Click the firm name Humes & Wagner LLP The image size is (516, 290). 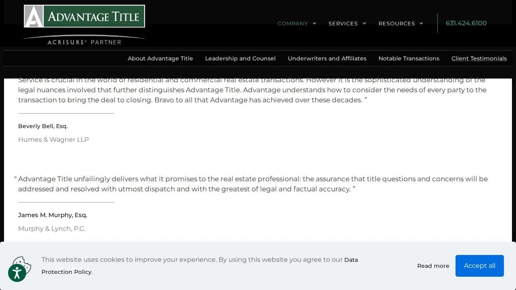(x=53, y=140)
